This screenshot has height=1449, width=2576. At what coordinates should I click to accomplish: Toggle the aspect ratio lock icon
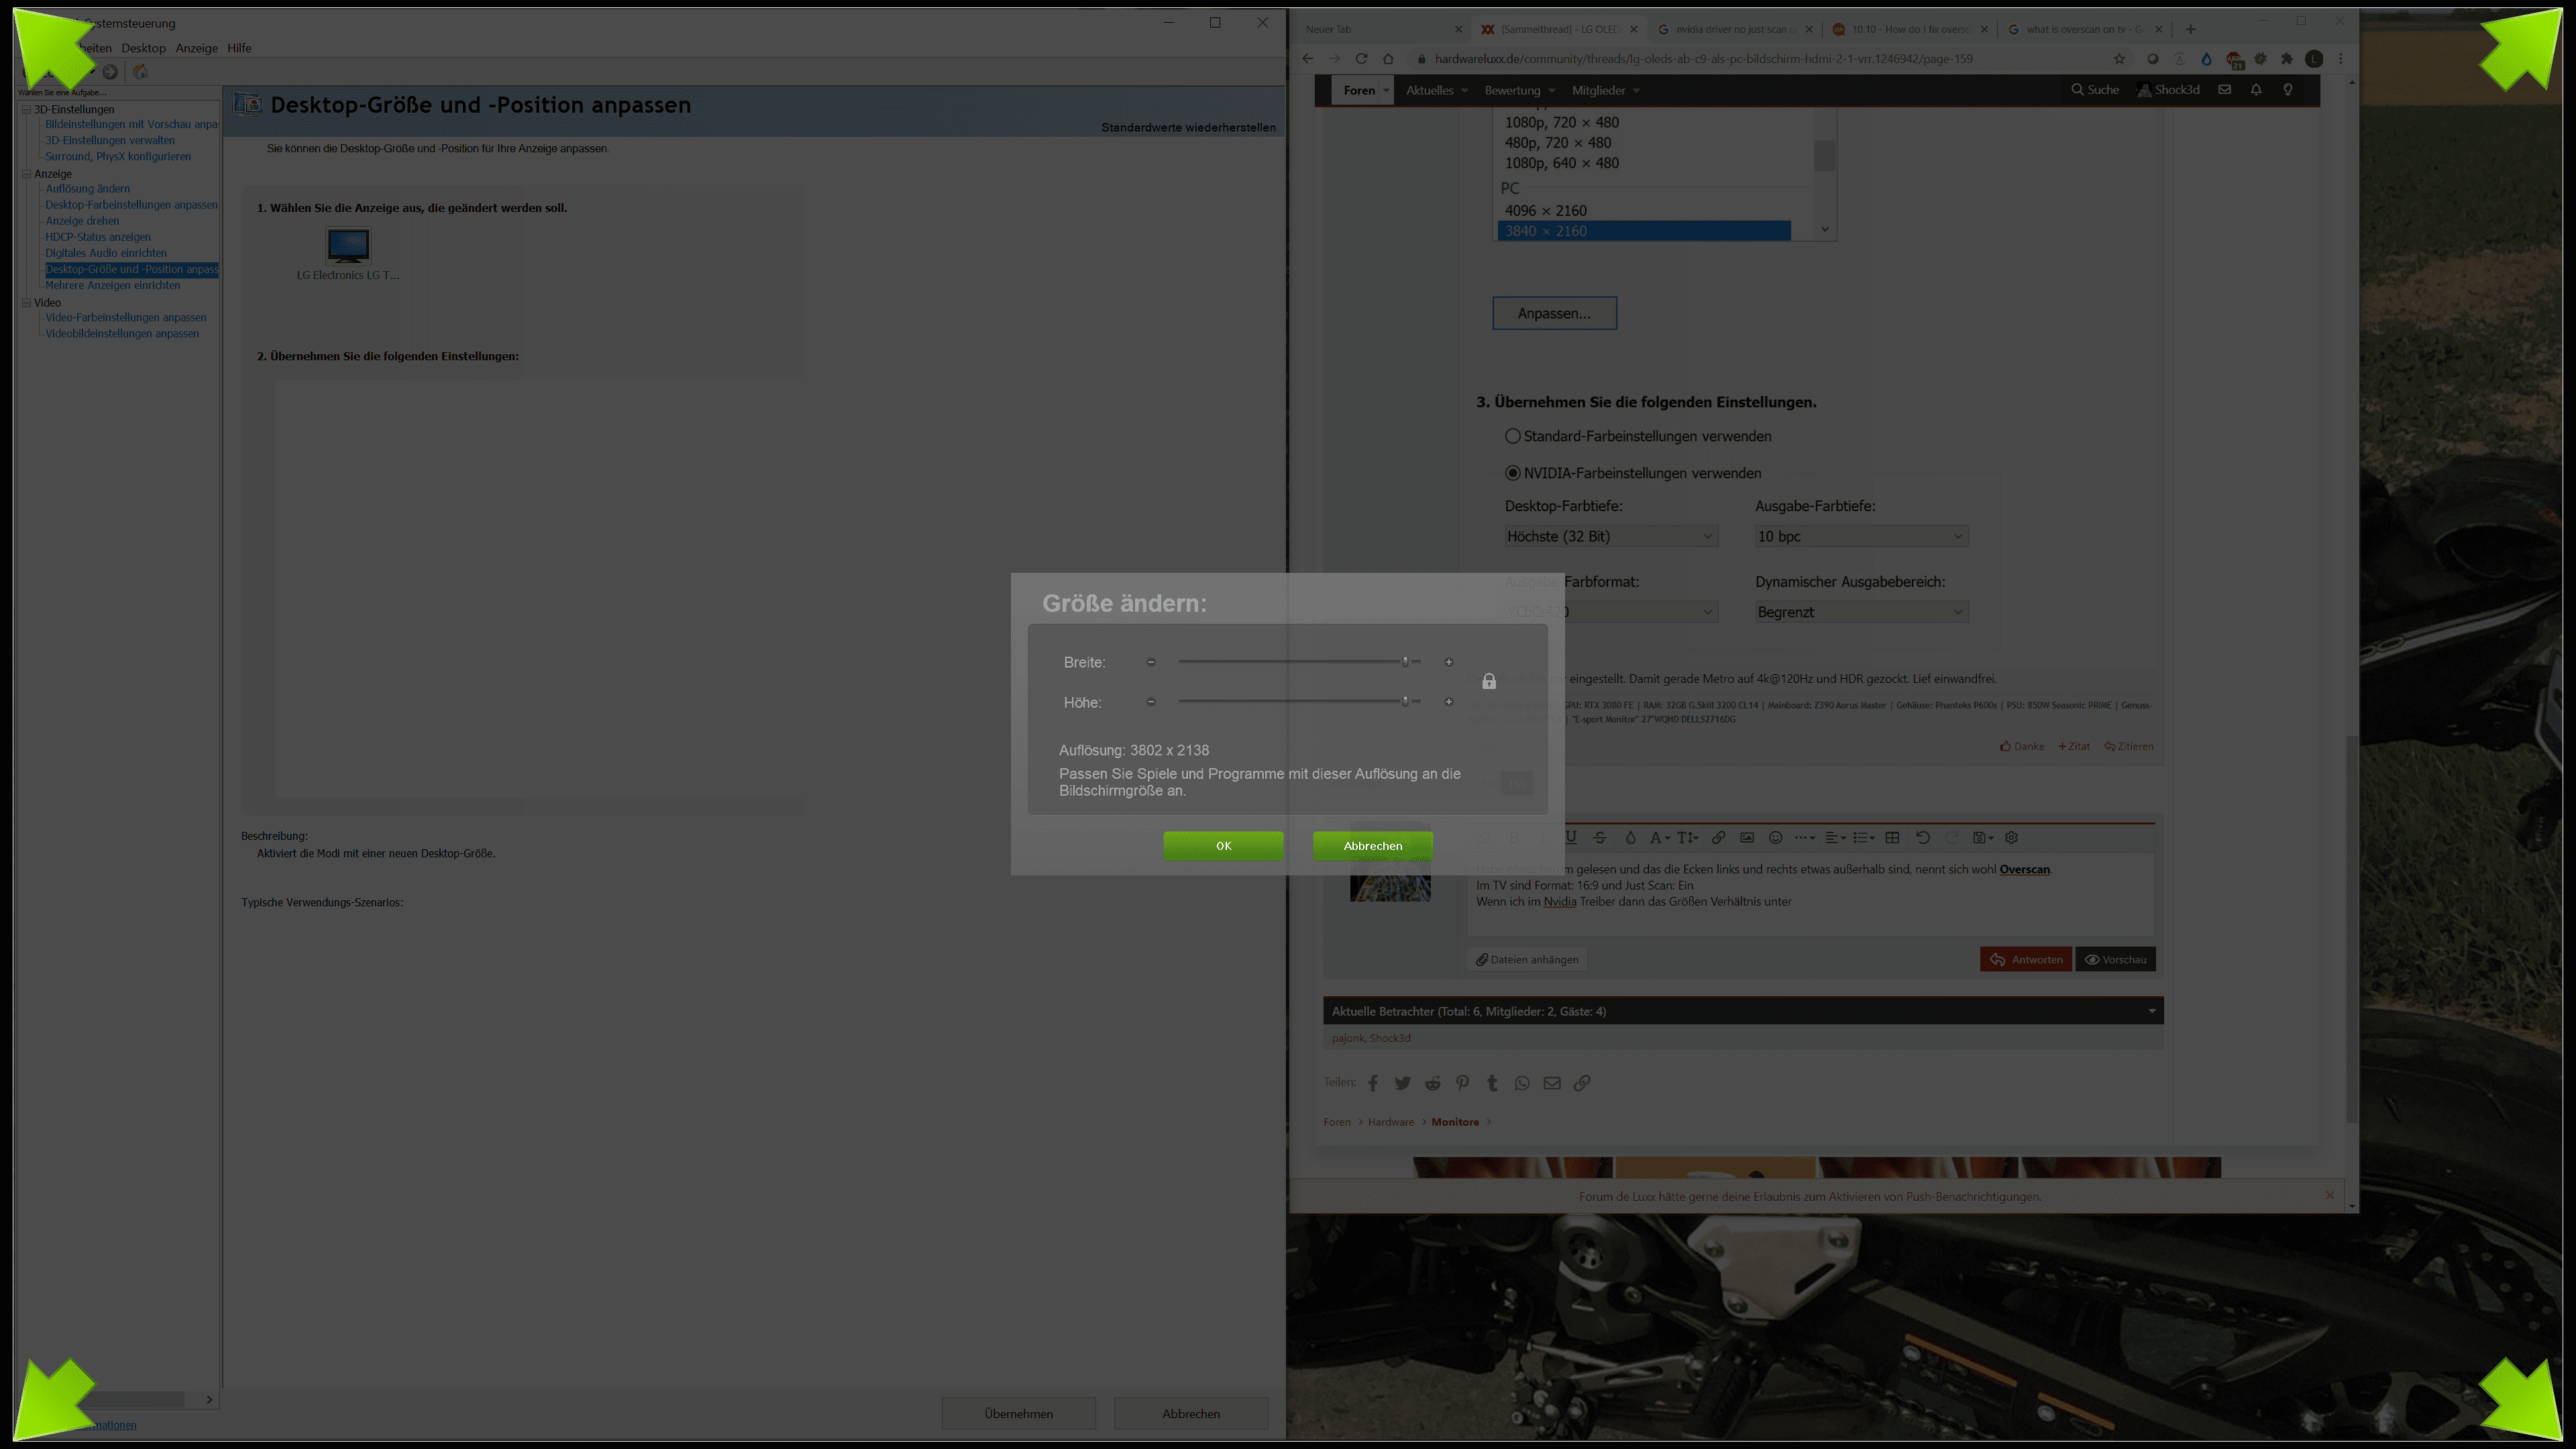point(1489,681)
